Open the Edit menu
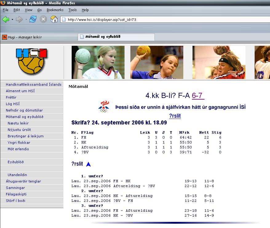270x228 pixels. [x=17, y=10]
